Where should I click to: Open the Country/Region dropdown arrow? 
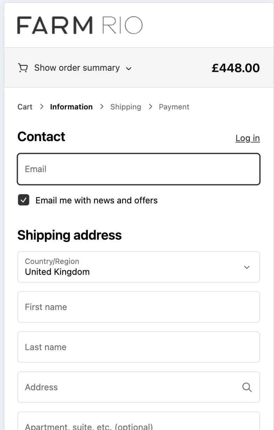click(x=247, y=267)
